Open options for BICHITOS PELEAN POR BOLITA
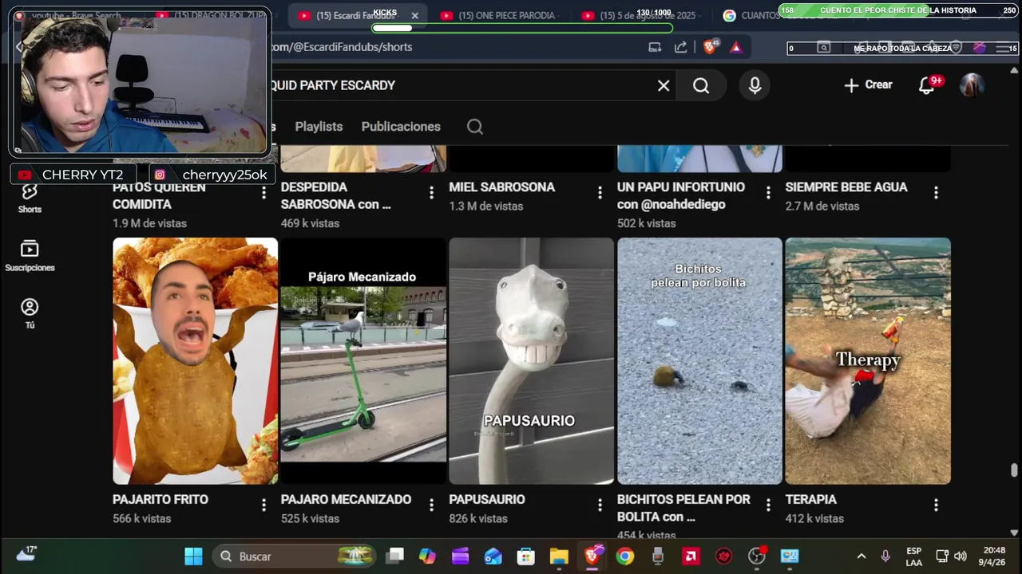 click(x=768, y=505)
